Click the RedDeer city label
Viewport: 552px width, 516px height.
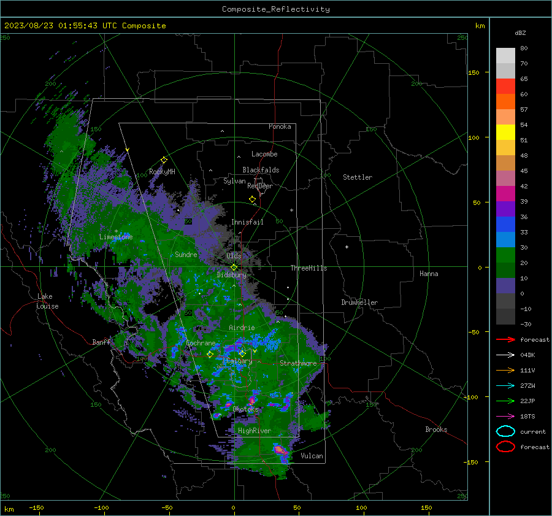pos(260,186)
